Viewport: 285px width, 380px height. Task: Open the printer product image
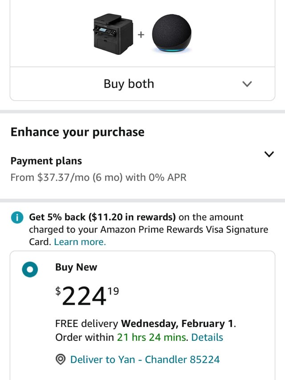(113, 34)
